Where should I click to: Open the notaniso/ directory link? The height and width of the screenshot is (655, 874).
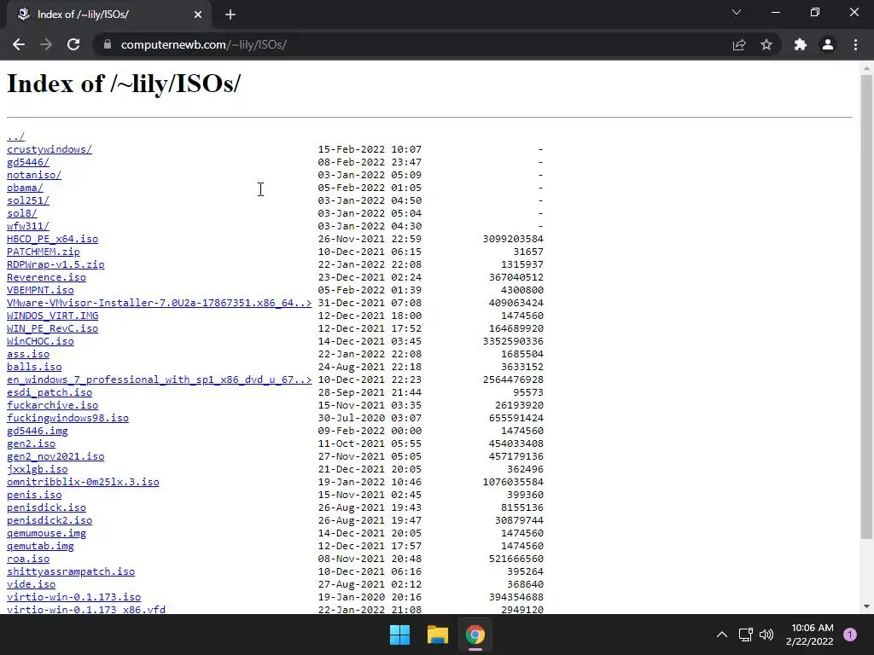34,175
